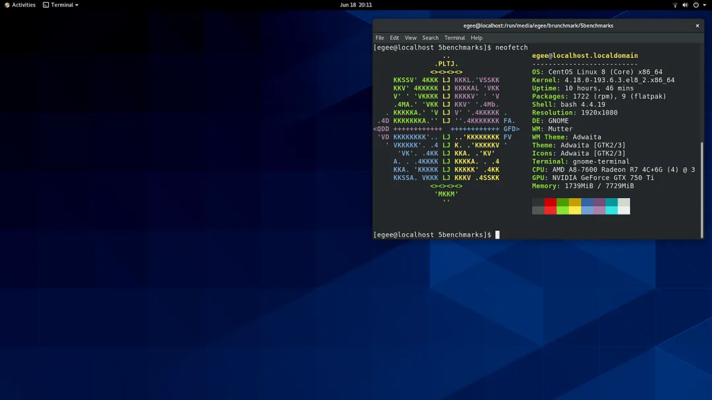The width and height of the screenshot is (712, 400).
Task: Click the terminal icon beside the Terminal app menu
Action: point(46,5)
